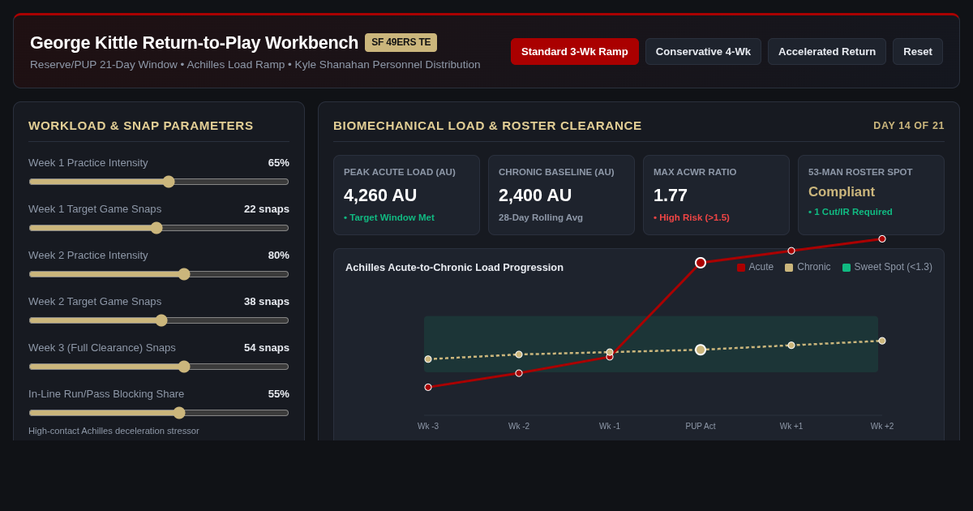The height and width of the screenshot is (511, 973).
Task: Select the acute load point at Wk +1
Action: [791, 251]
